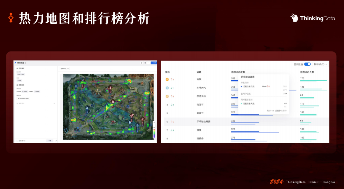Click the 话题点击人数 column header
This screenshot has width=344, height=189.
click(x=307, y=72)
